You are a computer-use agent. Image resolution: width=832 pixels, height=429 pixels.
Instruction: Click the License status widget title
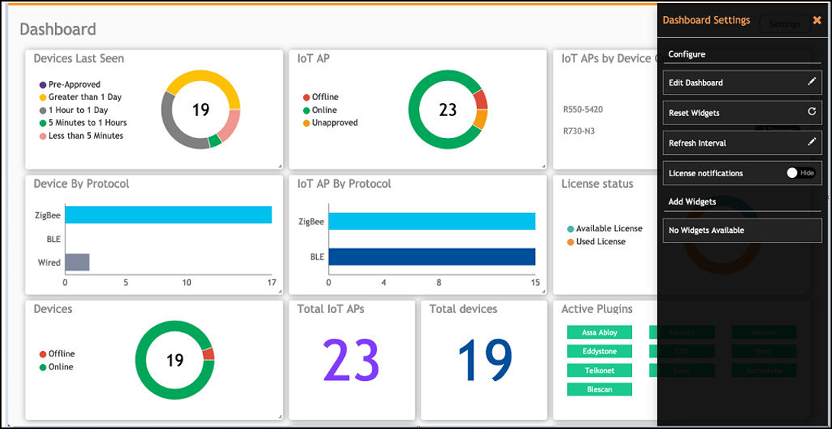pos(598,184)
